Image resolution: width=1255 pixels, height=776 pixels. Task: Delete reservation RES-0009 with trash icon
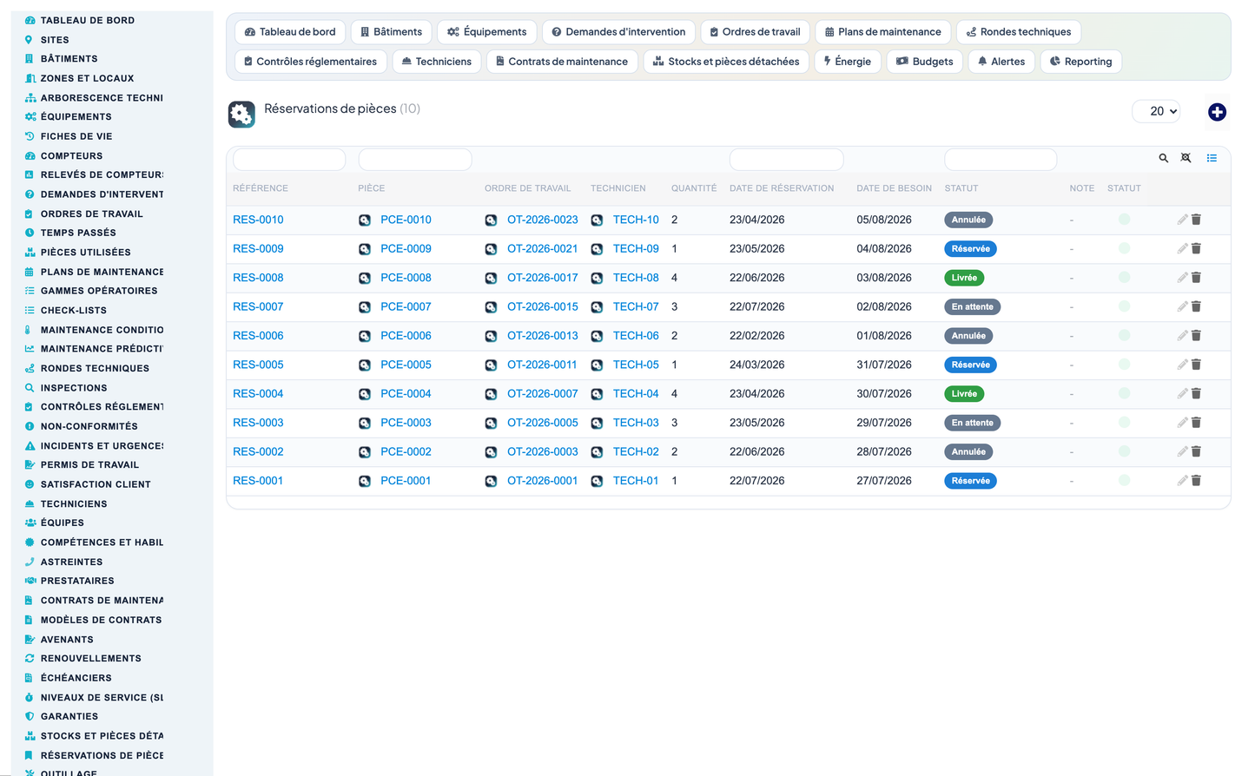tap(1196, 248)
